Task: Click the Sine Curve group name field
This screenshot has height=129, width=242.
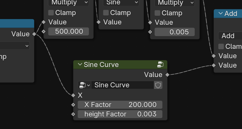Action: click(122, 85)
